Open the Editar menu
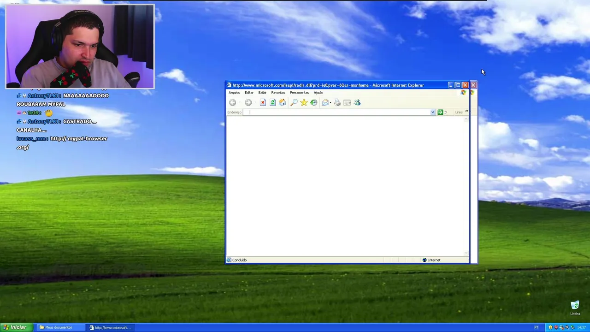 point(249,93)
